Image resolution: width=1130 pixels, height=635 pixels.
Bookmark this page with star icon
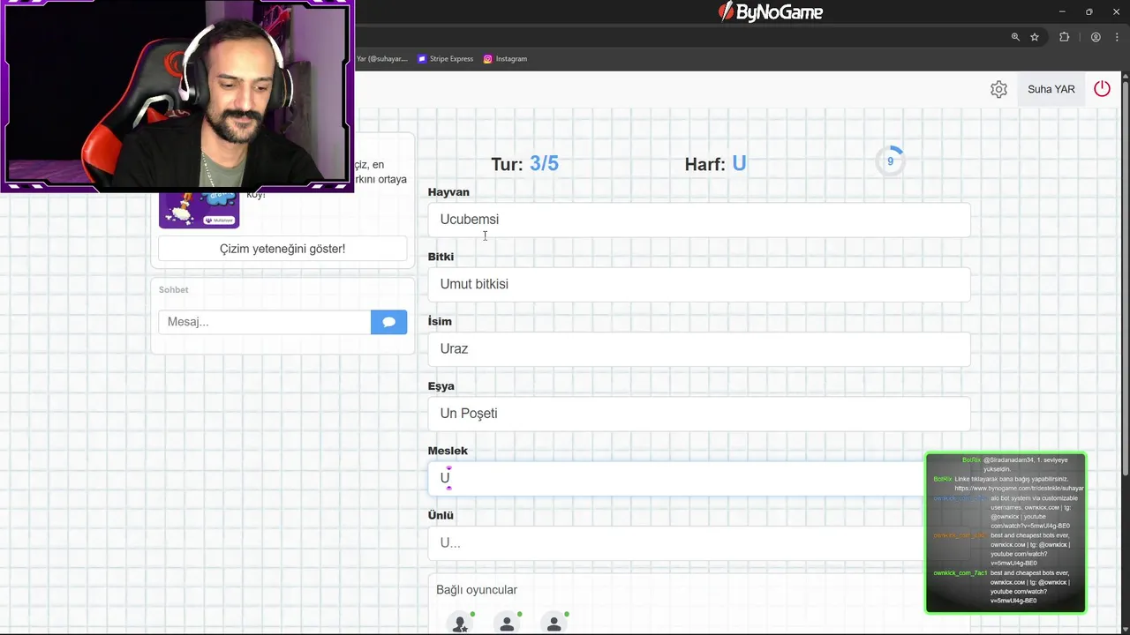(1035, 37)
